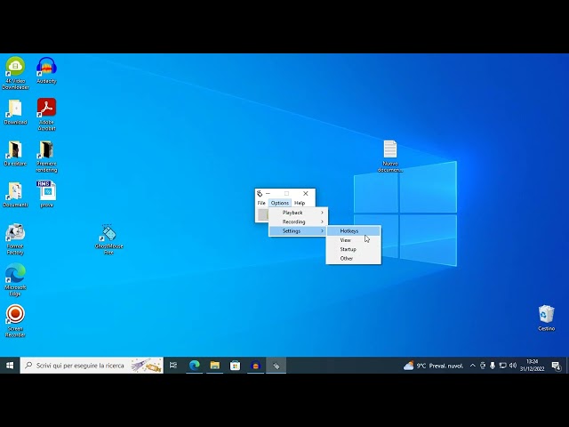Select the prova RMS file icon
The height and width of the screenshot is (427, 569).
46,194
